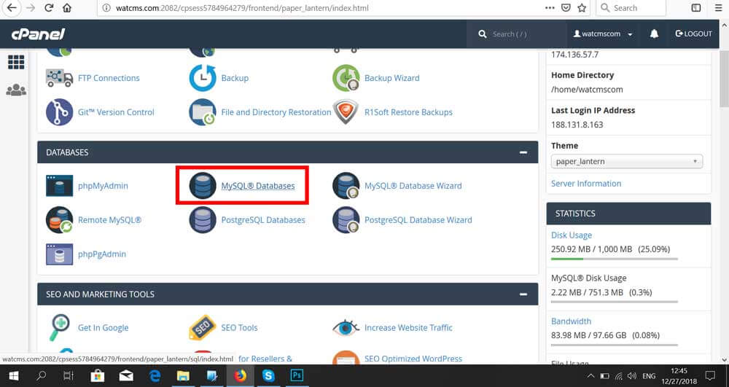Click the LOGOUT button
This screenshot has height=387, width=729.
[x=694, y=34]
